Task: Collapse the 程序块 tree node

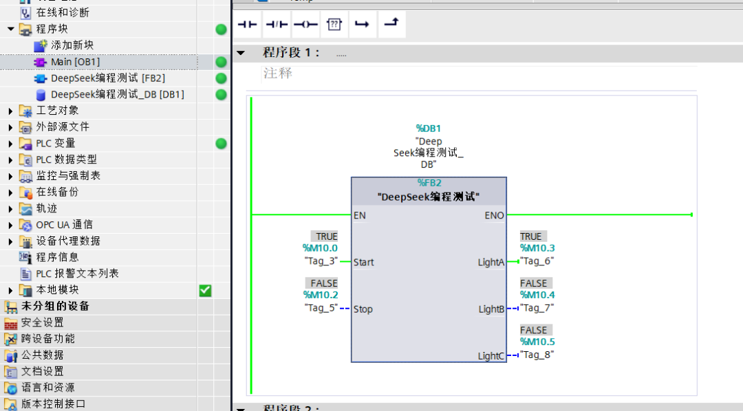Action: click(10, 30)
